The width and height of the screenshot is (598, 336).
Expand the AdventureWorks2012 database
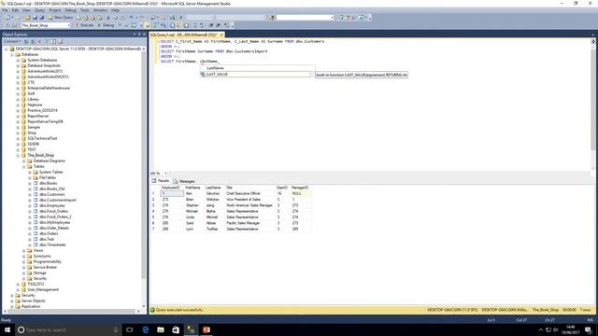tap(18, 71)
